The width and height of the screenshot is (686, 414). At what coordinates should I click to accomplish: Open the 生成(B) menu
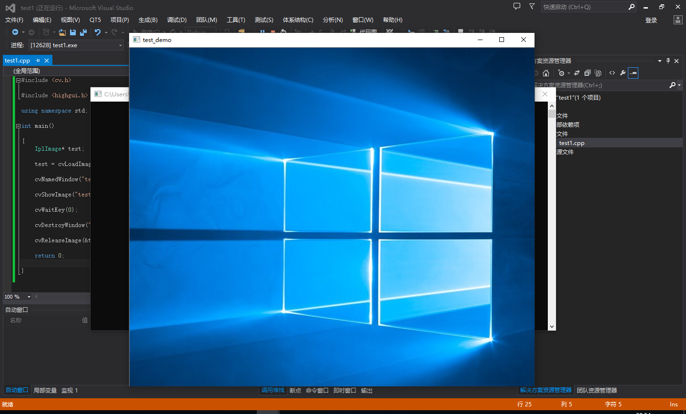[148, 20]
